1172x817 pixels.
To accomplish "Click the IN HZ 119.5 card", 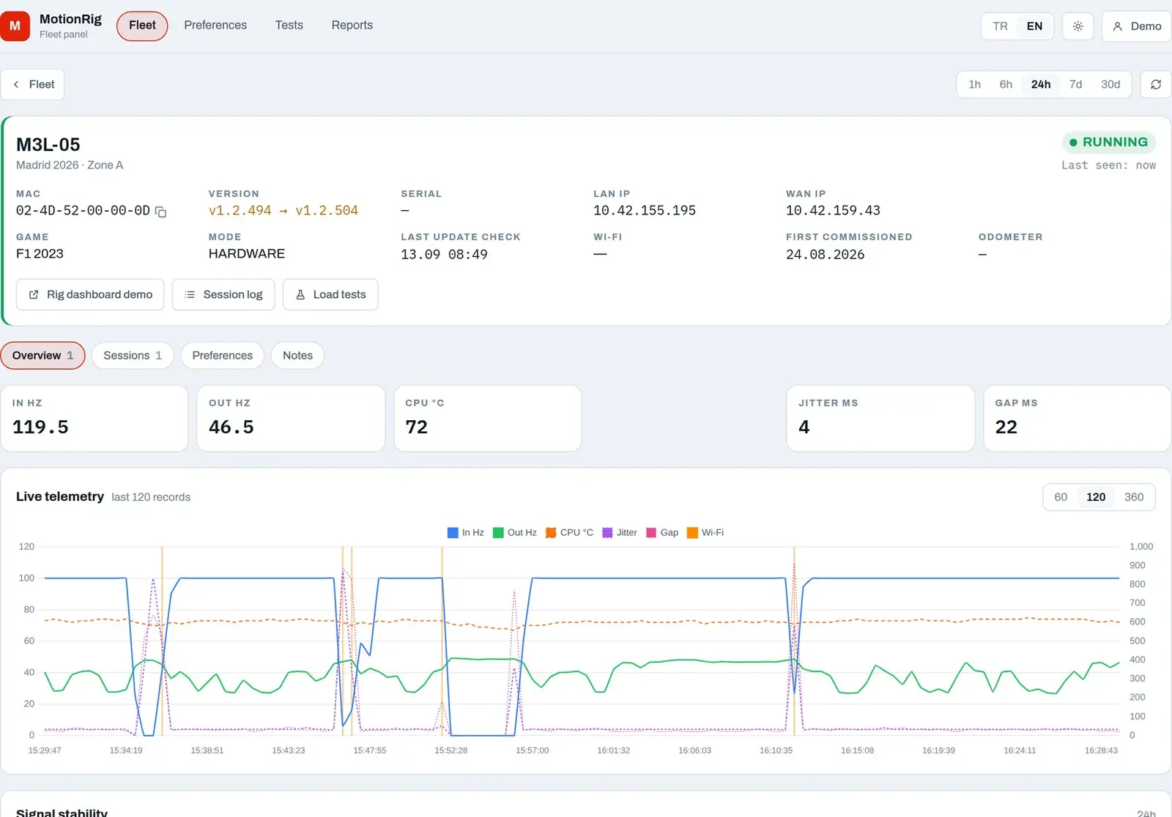I will click(x=94, y=419).
